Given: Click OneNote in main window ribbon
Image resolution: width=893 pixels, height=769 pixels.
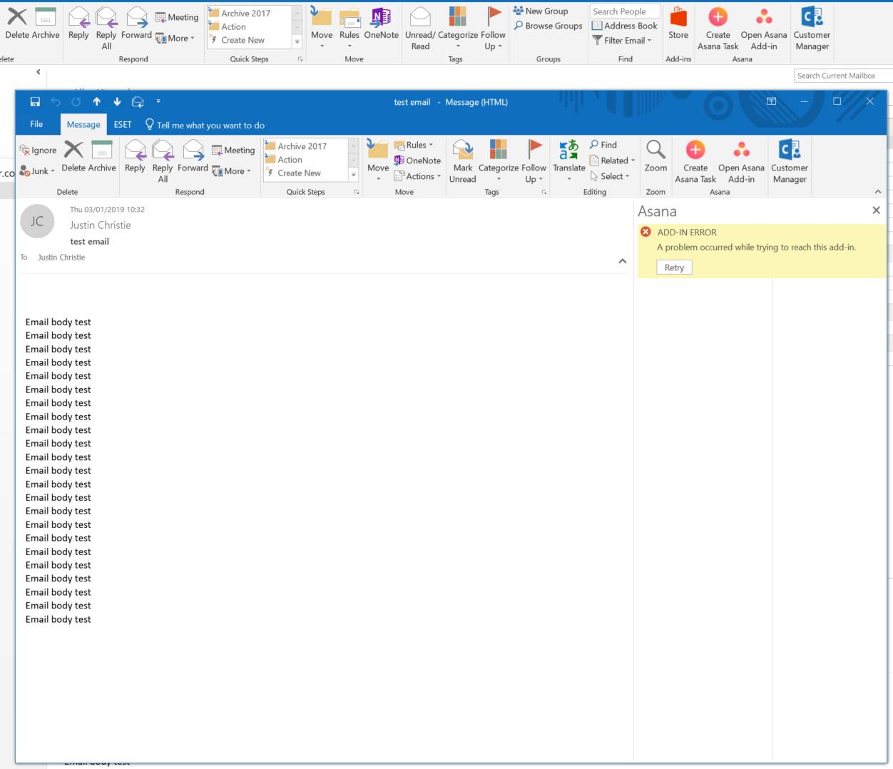Looking at the screenshot, I should [382, 24].
